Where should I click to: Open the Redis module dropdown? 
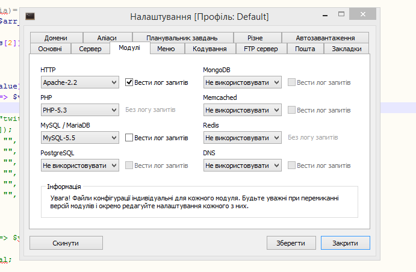click(x=242, y=138)
